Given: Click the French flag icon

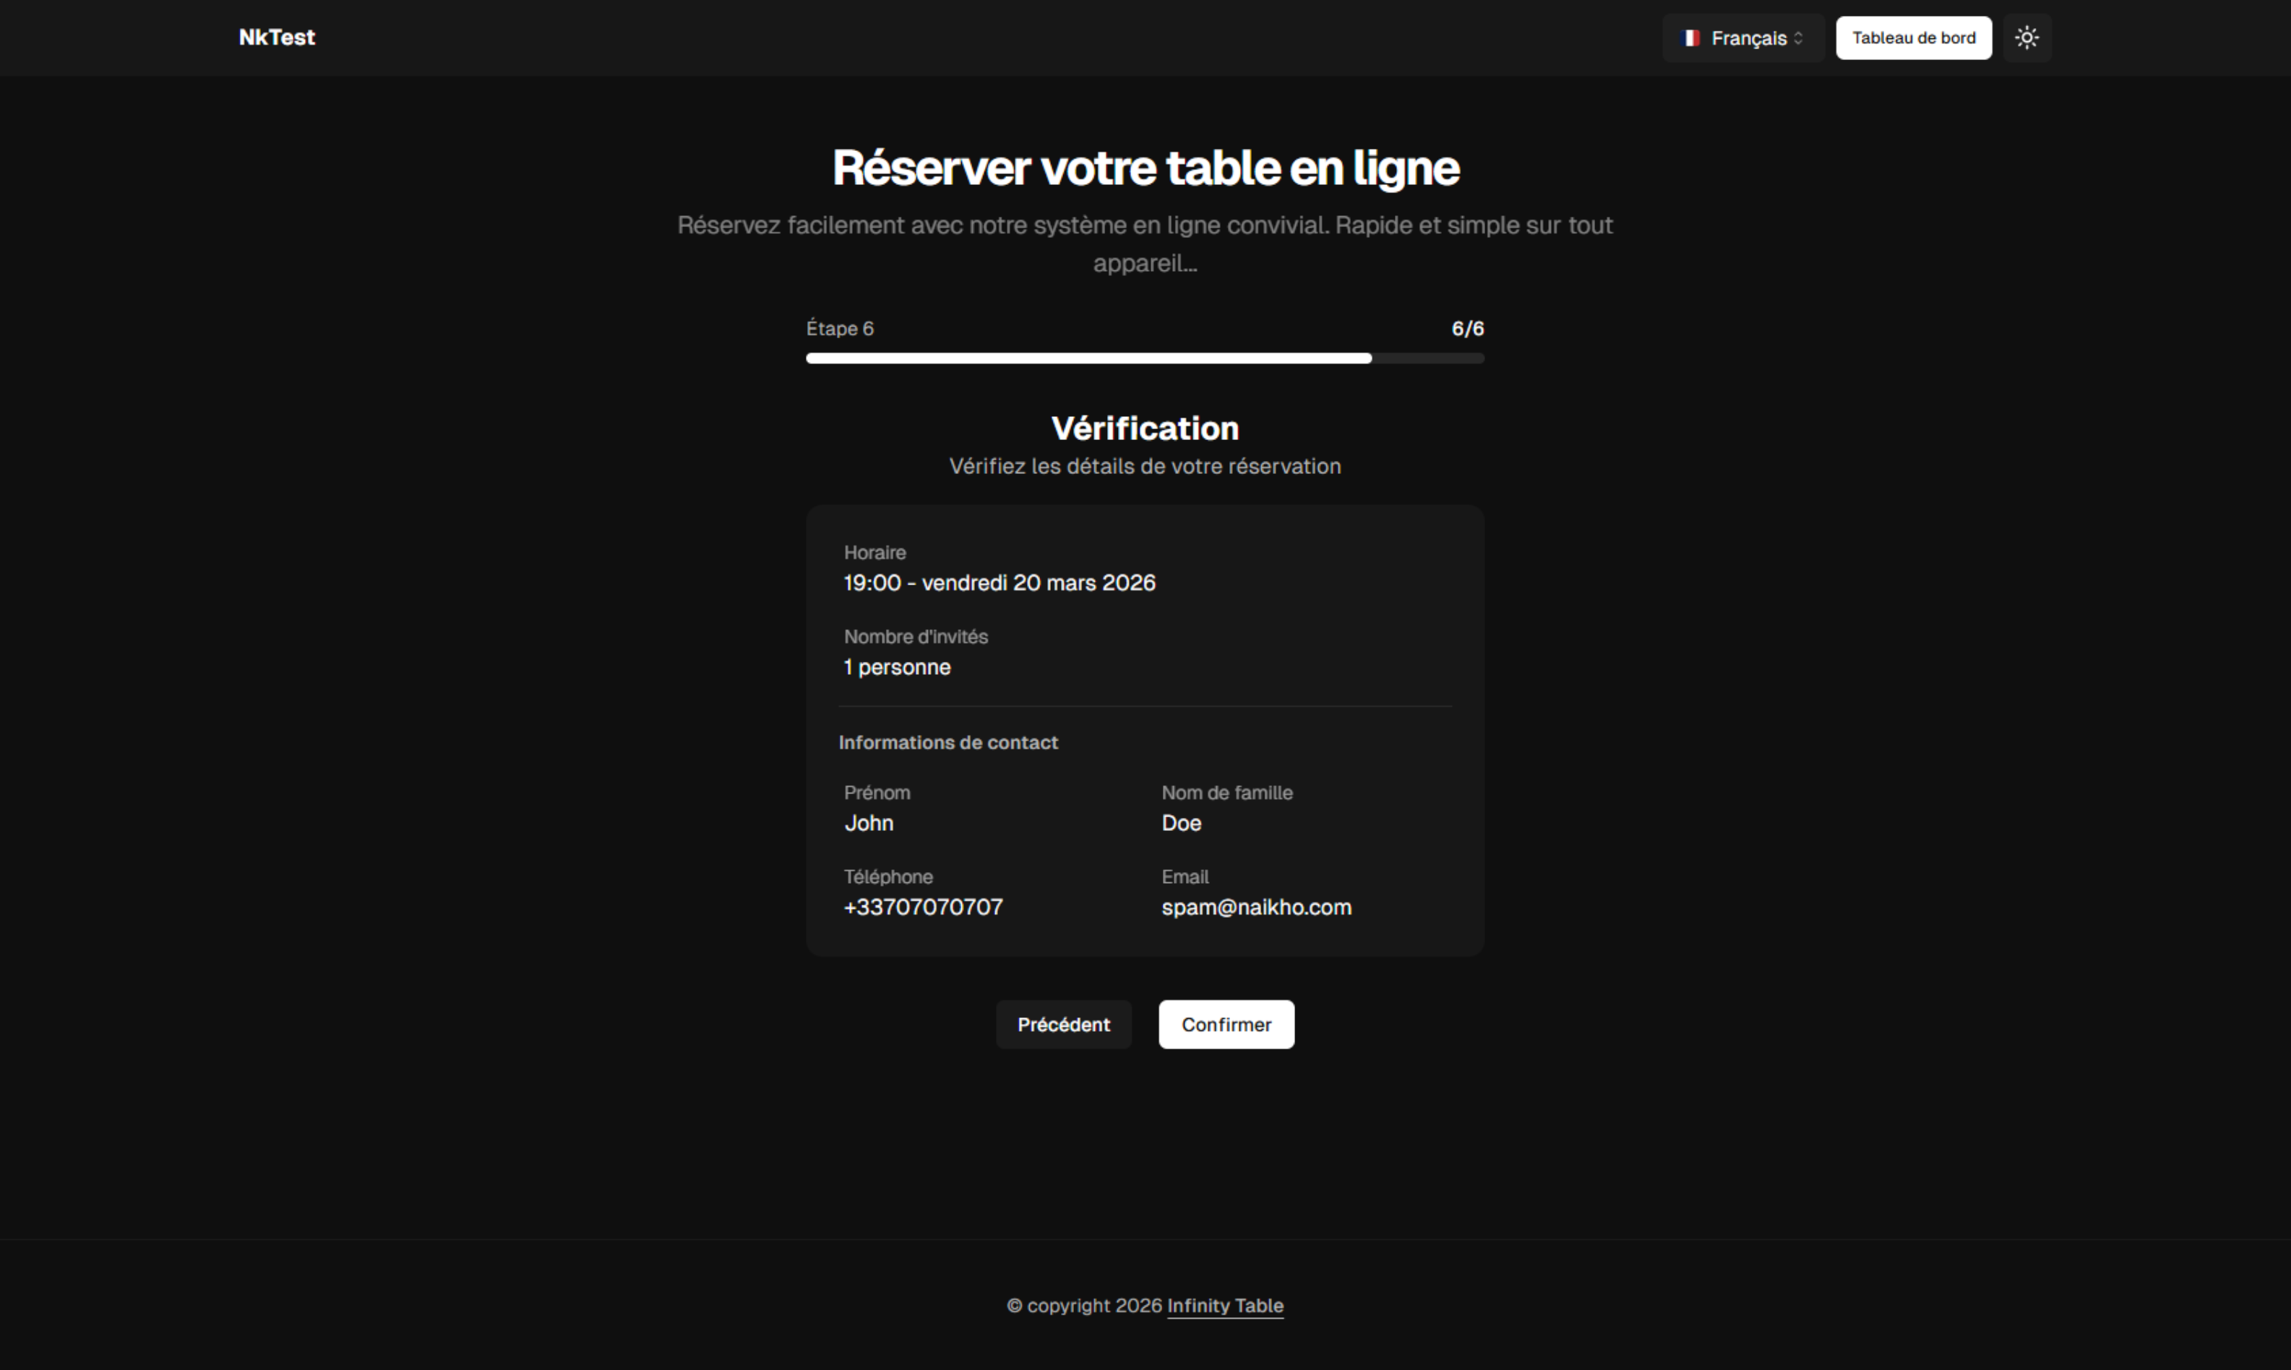Looking at the screenshot, I should (1690, 38).
